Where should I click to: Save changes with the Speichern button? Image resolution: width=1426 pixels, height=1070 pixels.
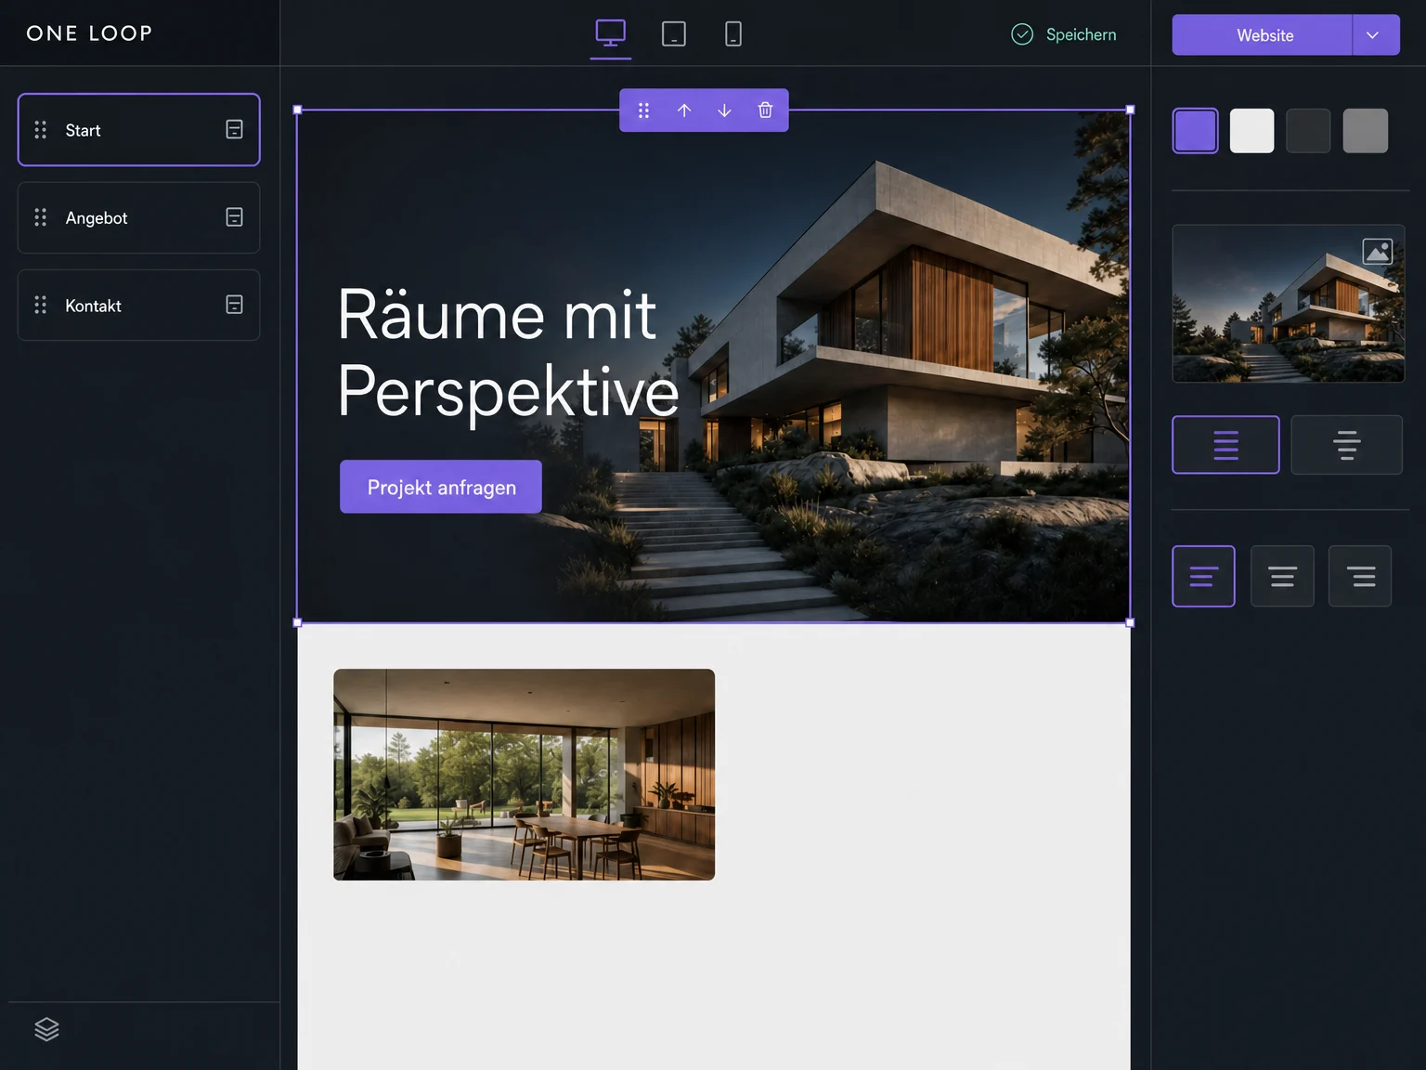[x=1064, y=34]
